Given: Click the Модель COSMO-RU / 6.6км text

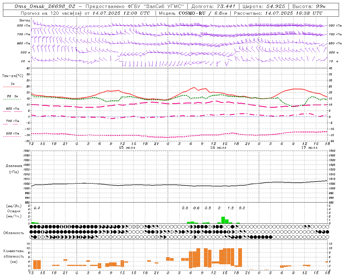Looking at the screenshot, I should pyautogui.click(x=193, y=13).
